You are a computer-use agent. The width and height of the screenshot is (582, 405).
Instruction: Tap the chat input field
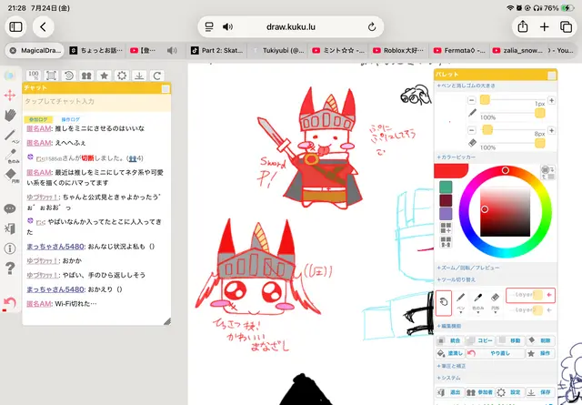click(96, 101)
